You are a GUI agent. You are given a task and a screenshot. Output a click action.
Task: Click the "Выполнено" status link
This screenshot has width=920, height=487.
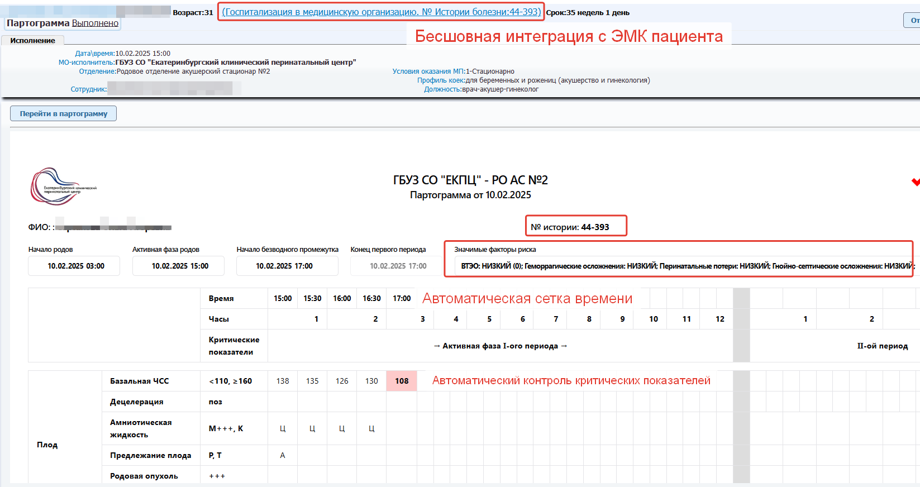click(x=95, y=23)
